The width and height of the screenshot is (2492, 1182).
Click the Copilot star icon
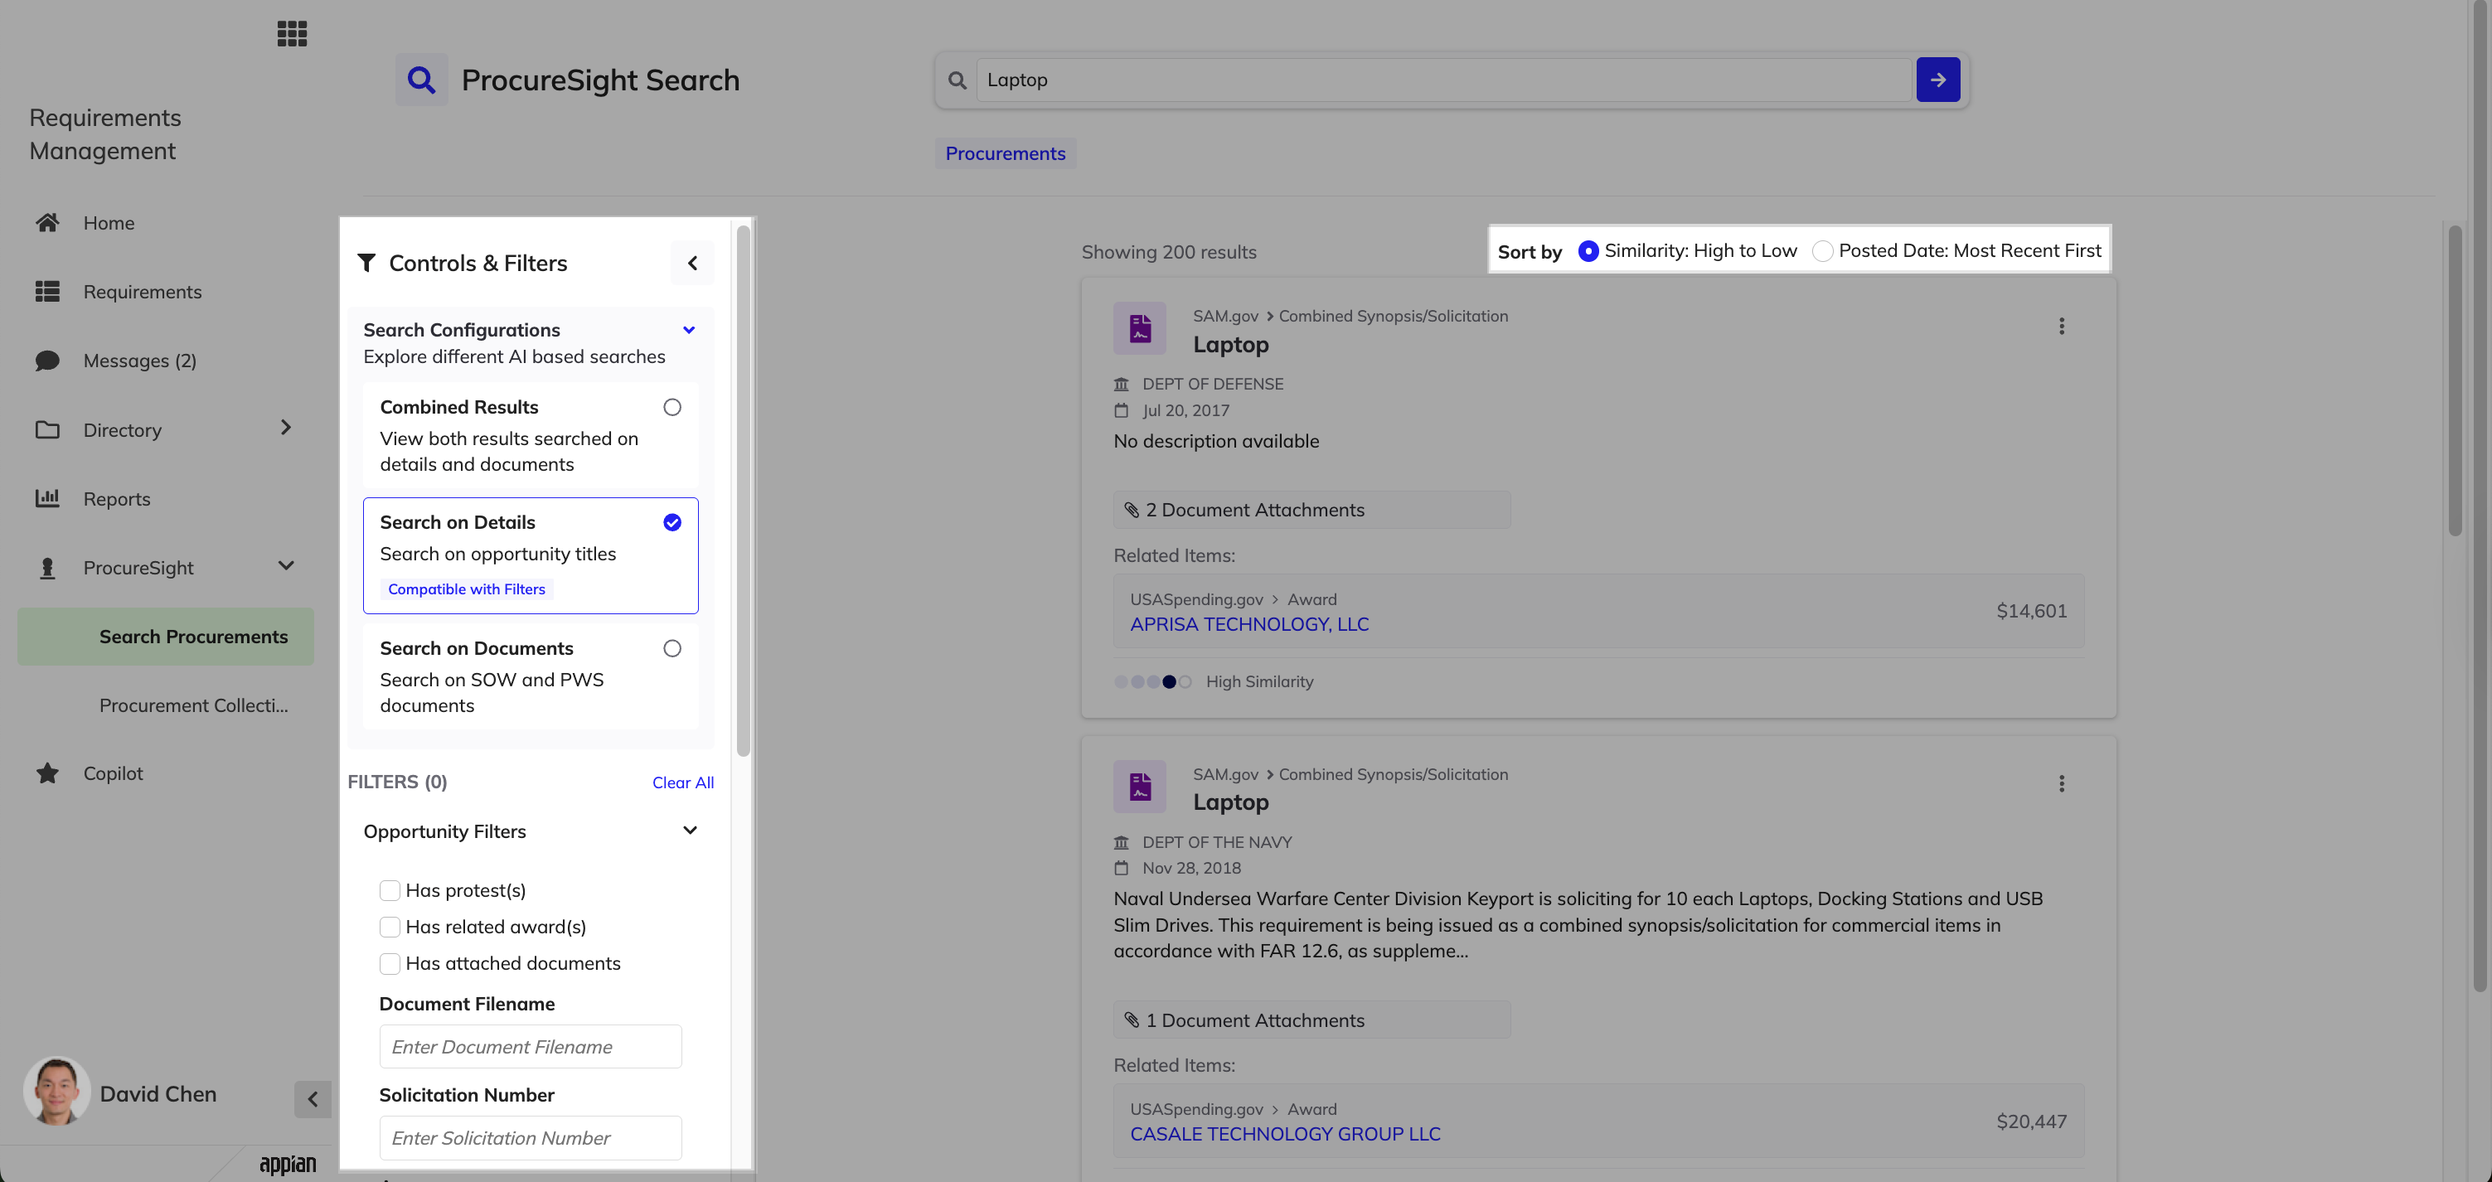pos(47,774)
